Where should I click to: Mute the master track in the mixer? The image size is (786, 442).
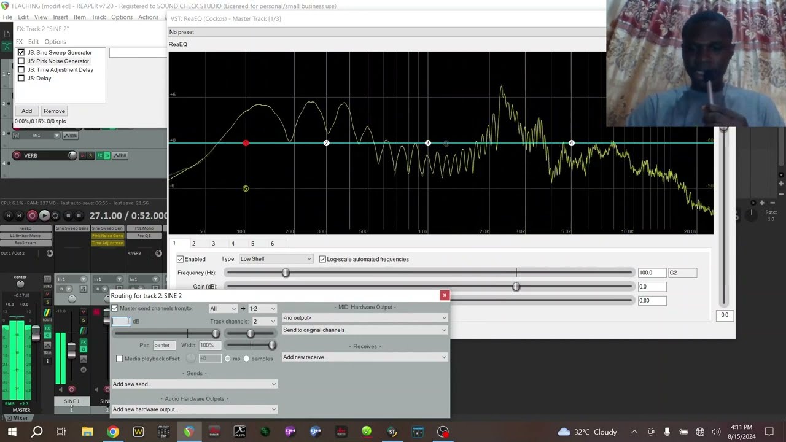[47, 294]
